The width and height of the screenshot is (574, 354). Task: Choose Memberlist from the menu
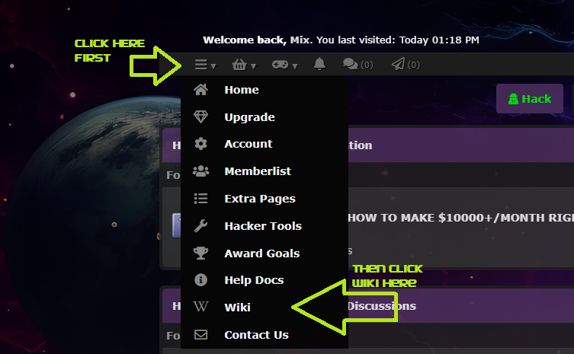(258, 171)
